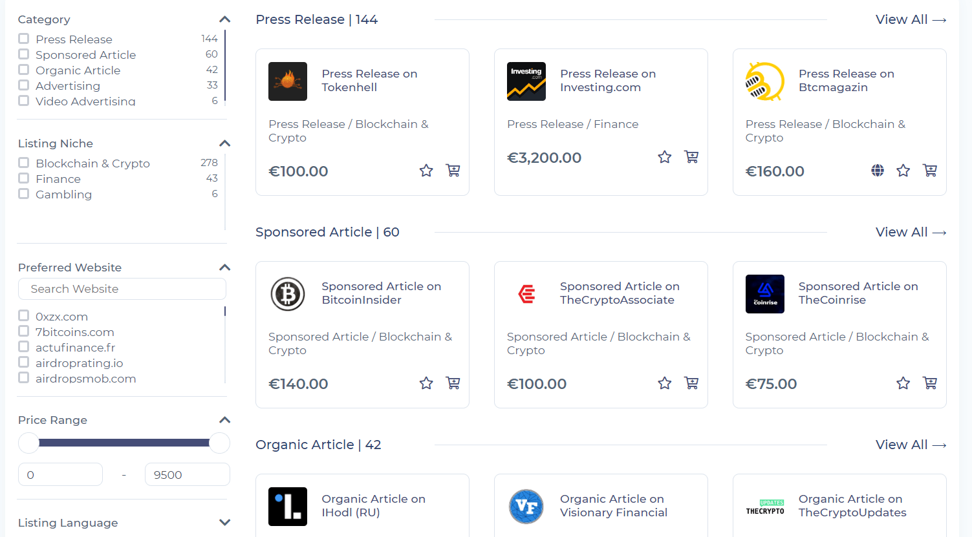
Task: Collapse the Price Range section
Action: [224, 420]
